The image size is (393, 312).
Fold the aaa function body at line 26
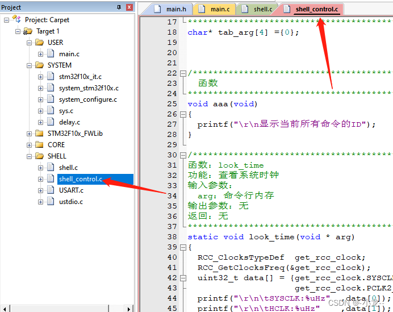[x=183, y=115]
